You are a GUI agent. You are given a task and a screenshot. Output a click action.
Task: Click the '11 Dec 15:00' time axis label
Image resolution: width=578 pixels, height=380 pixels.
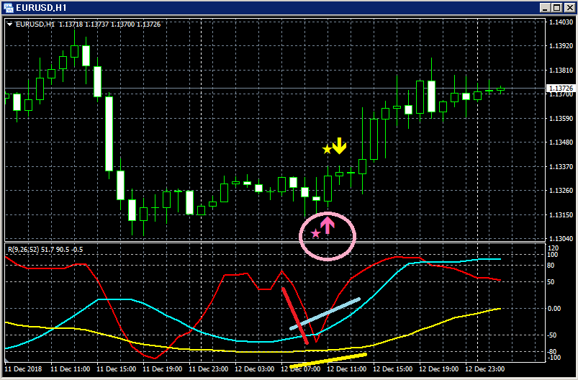(116, 369)
